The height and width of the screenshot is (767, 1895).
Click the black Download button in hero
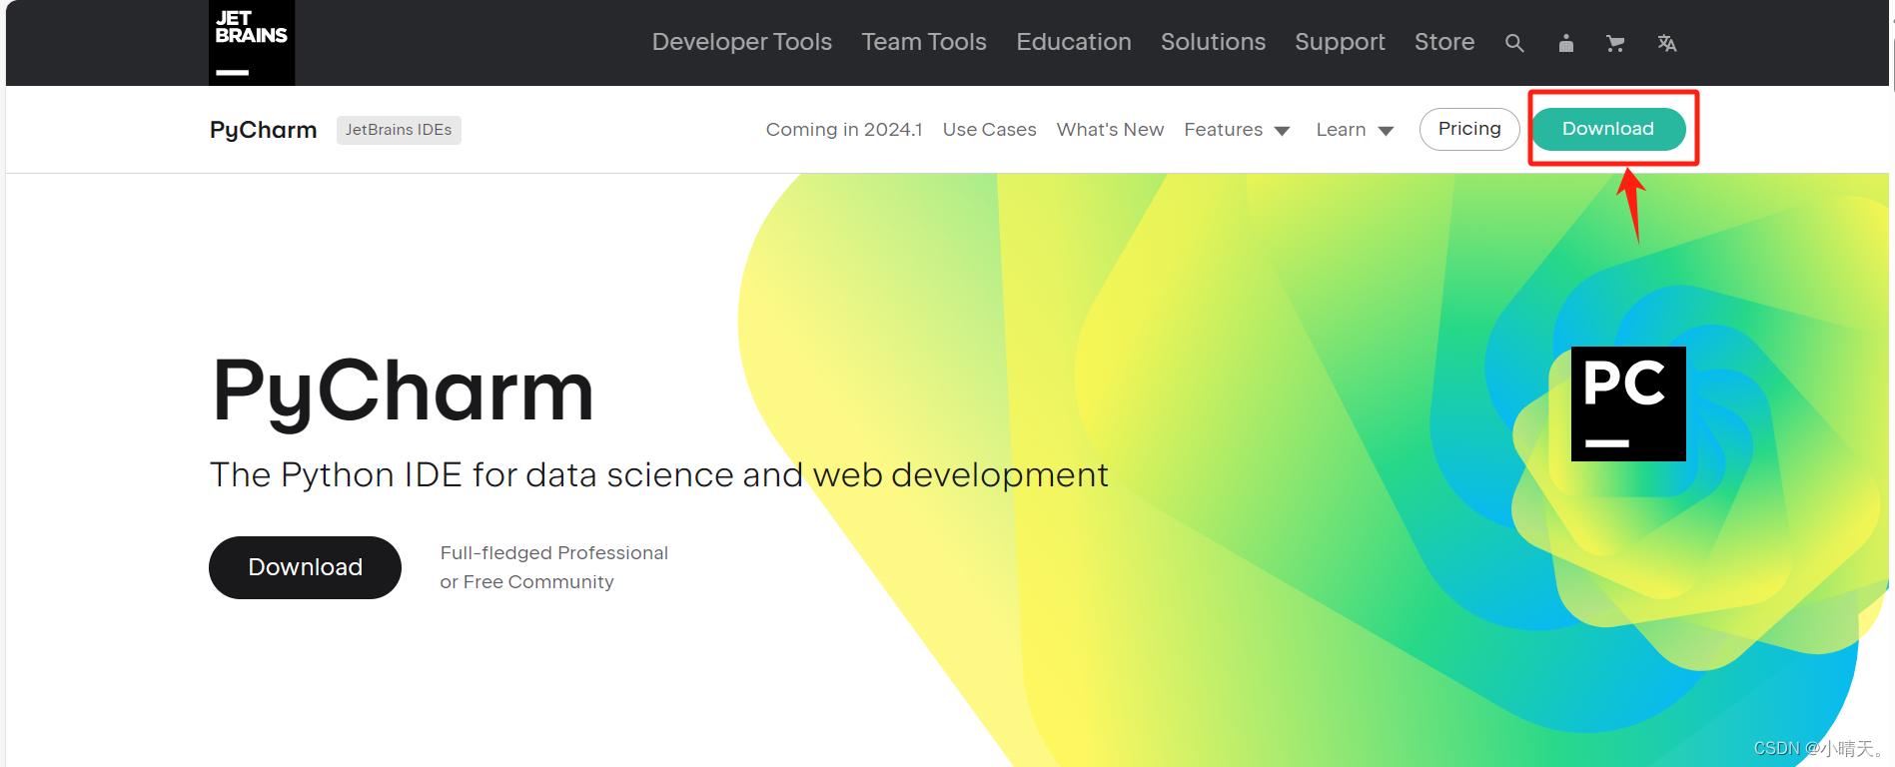[305, 567]
